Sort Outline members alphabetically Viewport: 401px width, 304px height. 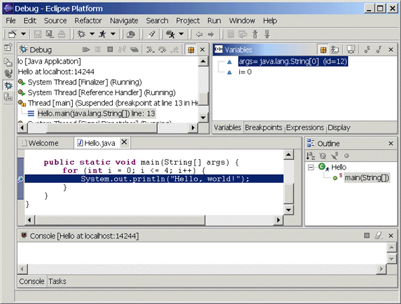click(x=311, y=155)
